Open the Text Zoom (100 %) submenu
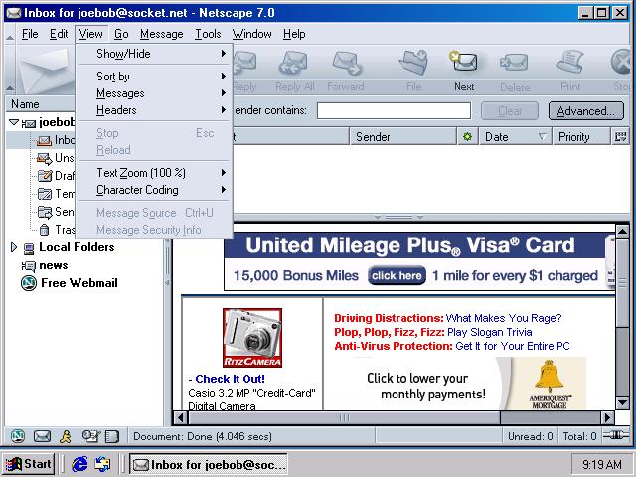 (x=154, y=173)
